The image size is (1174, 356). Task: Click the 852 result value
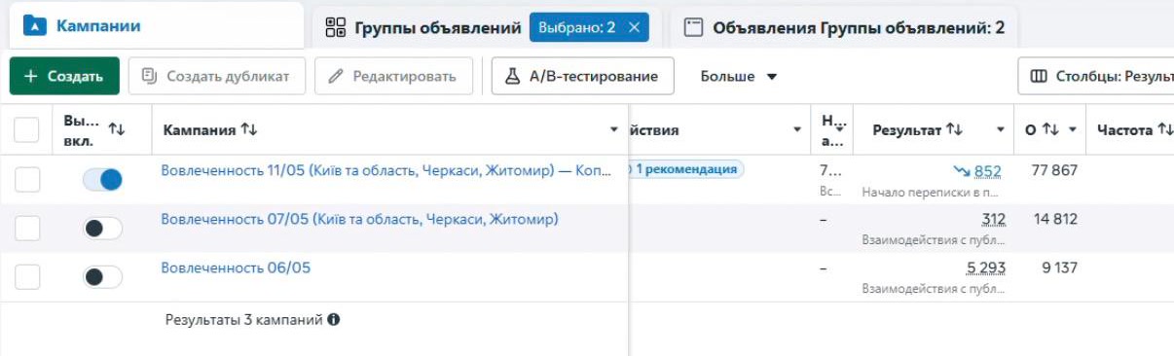[x=987, y=171]
